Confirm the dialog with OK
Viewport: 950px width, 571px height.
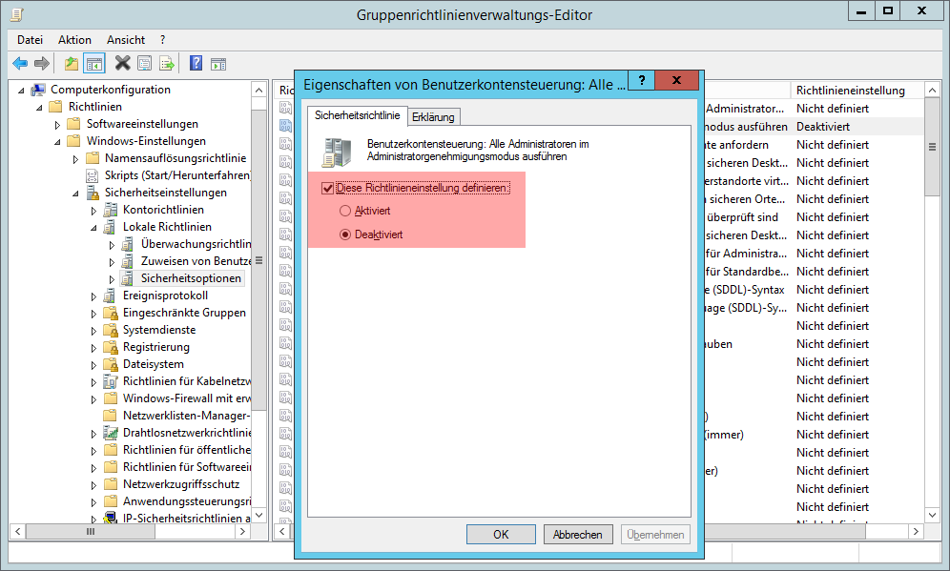click(x=501, y=534)
